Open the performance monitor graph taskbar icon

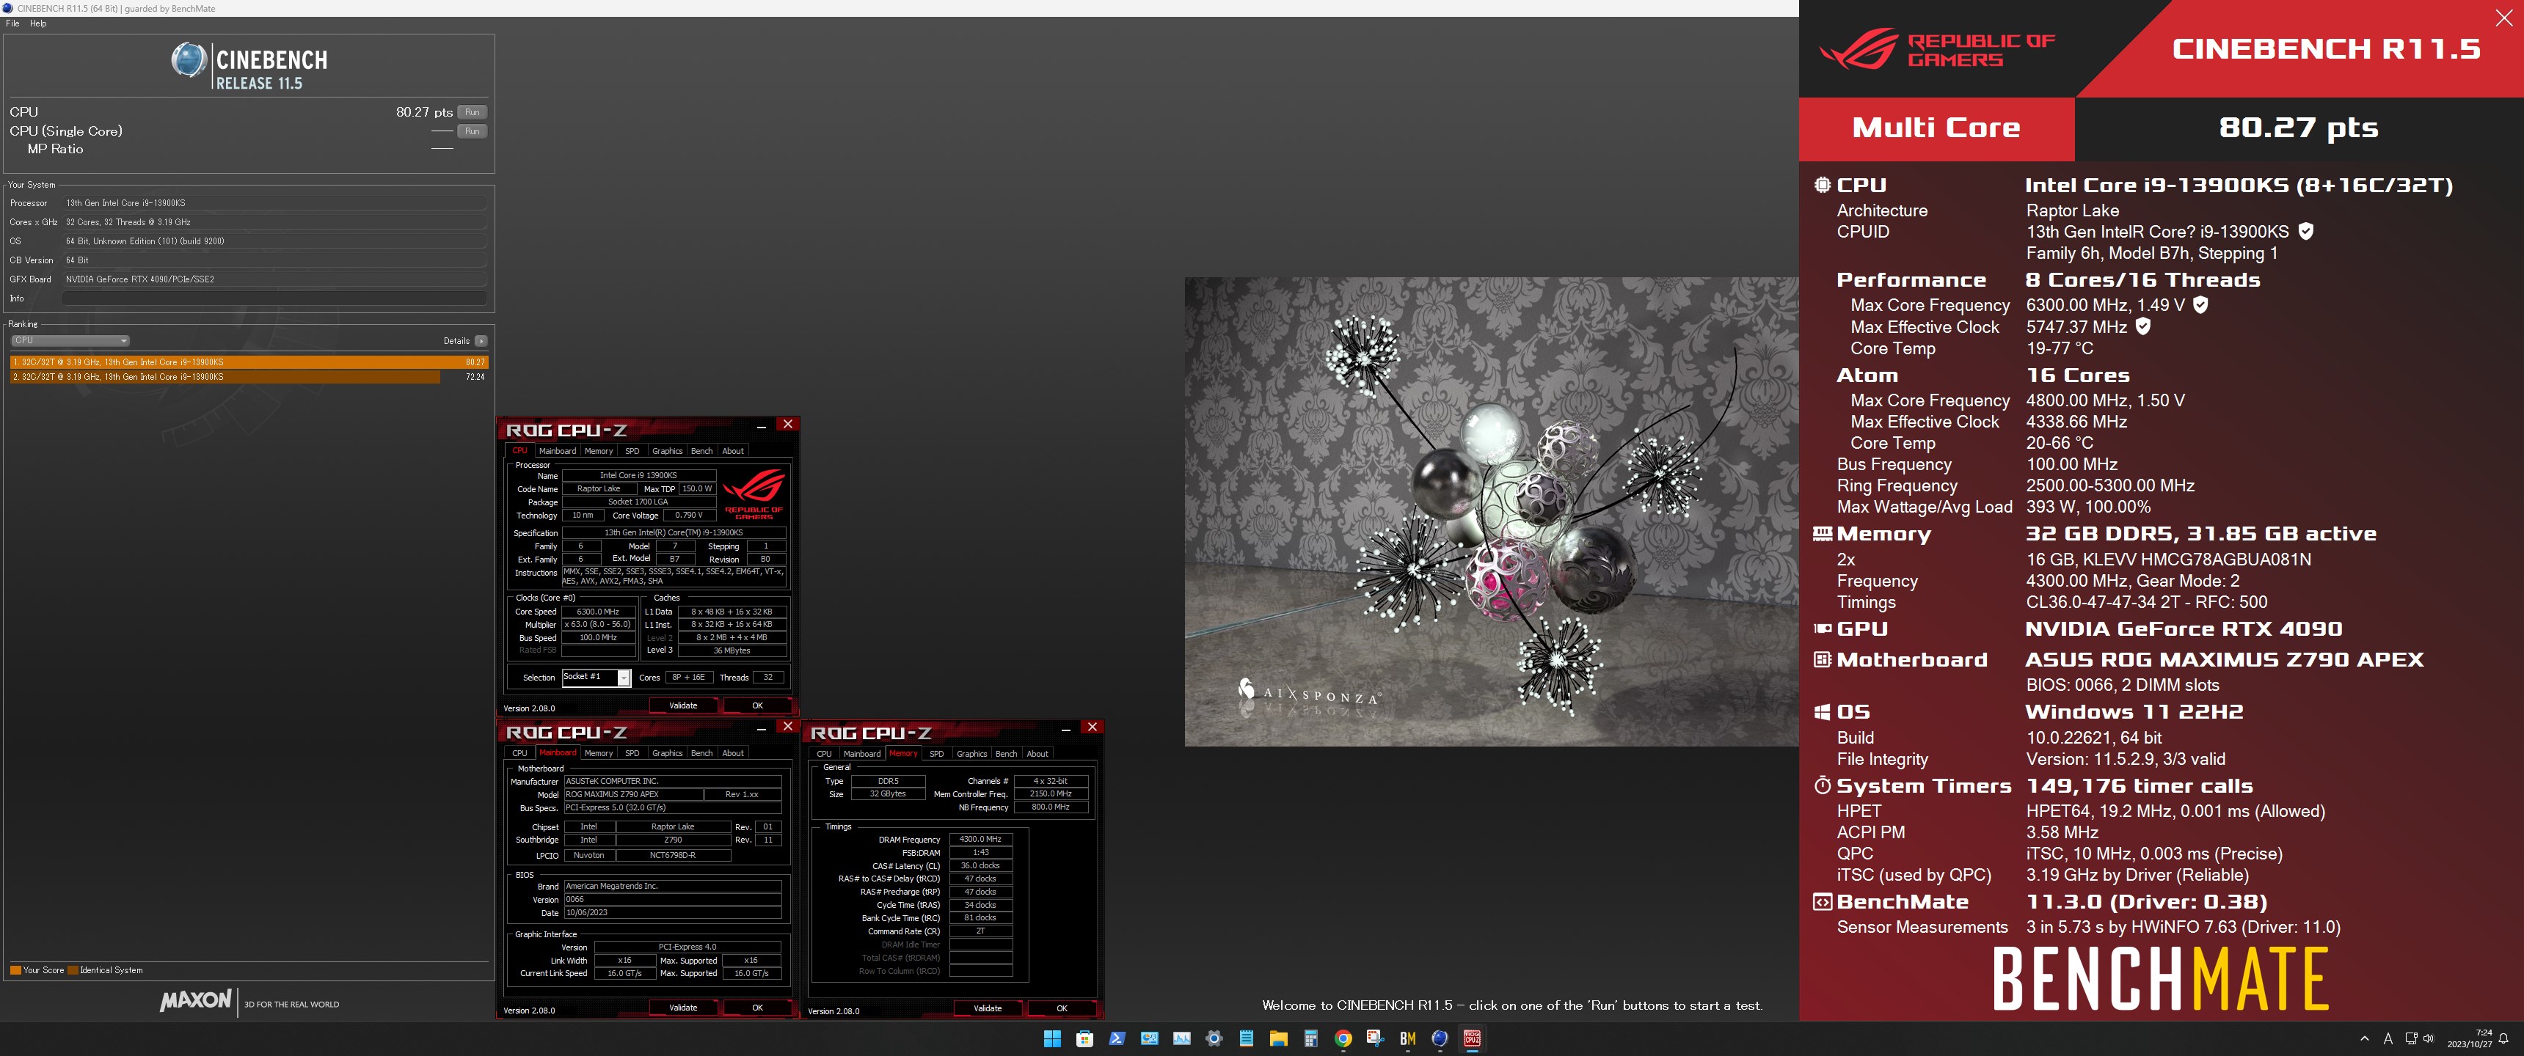(1181, 1038)
